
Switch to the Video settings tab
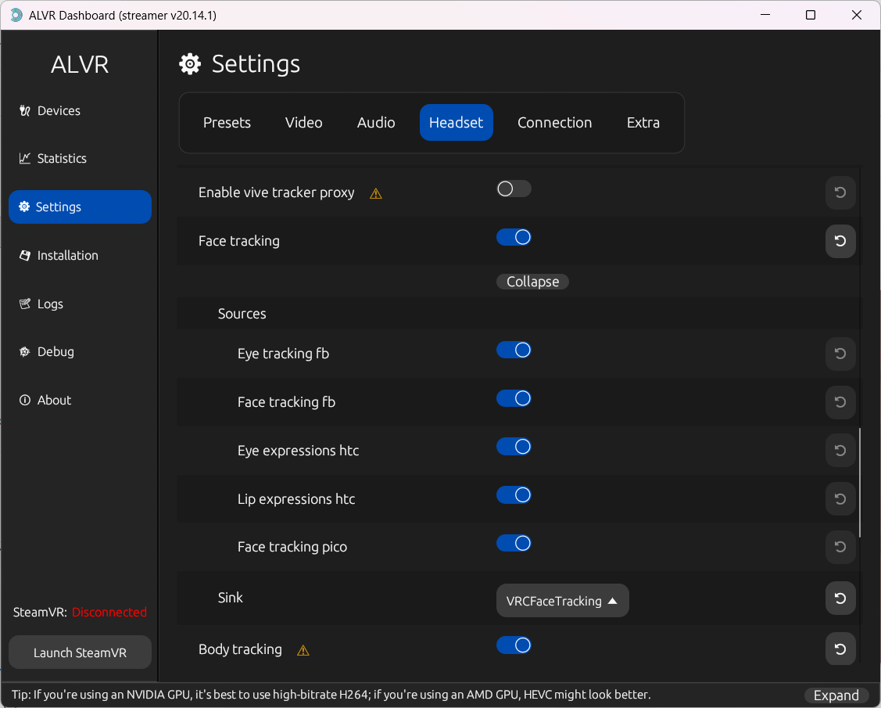303,123
